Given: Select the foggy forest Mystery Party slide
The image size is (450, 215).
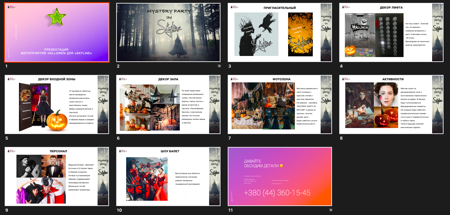Looking at the screenshot, I should point(168,32).
